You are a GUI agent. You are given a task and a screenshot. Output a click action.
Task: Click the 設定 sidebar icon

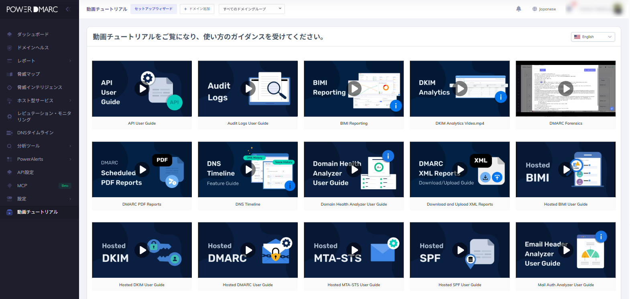(10, 199)
